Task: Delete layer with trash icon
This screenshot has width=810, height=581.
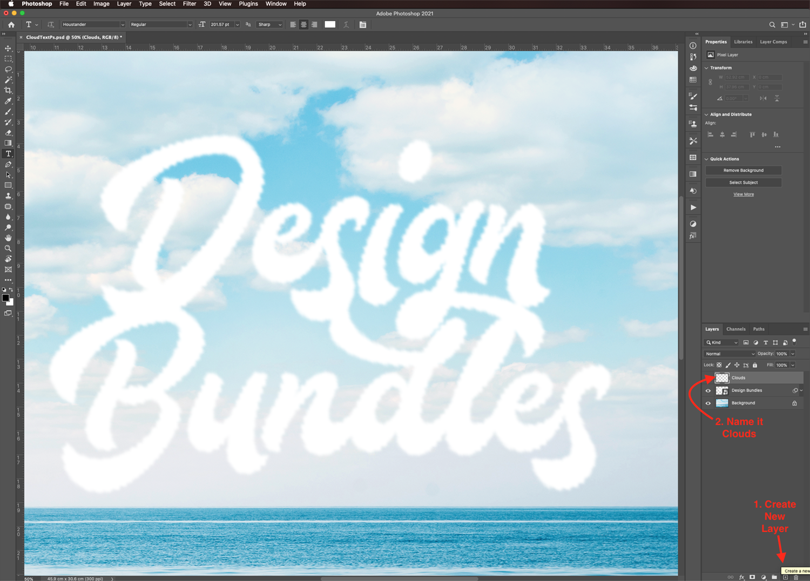Action: [796, 577]
